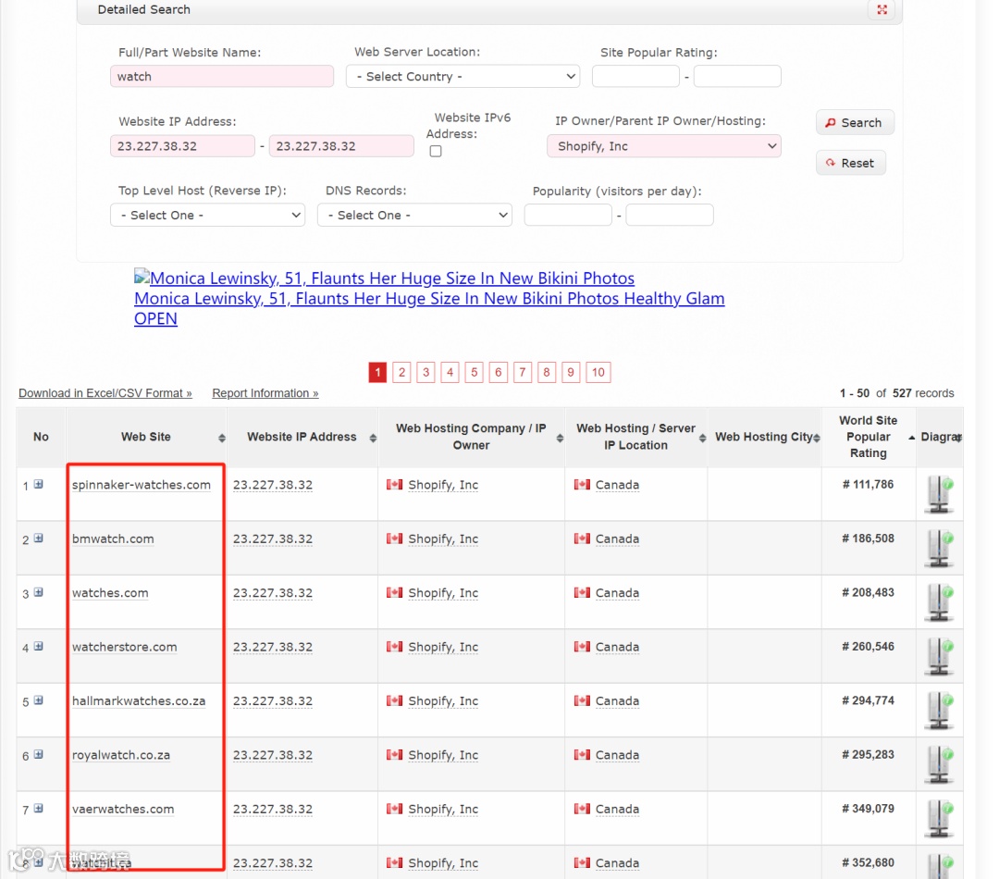The image size is (999, 879).
Task: Open diagram icon for watches.com row
Action: click(x=940, y=602)
